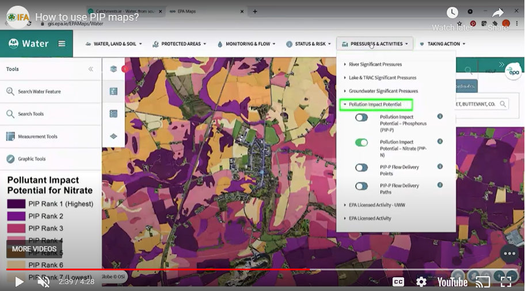Show info for PIP-P Flow Delivery Paths
This screenshot has height=291, width=525.
(x=440, y=185)
